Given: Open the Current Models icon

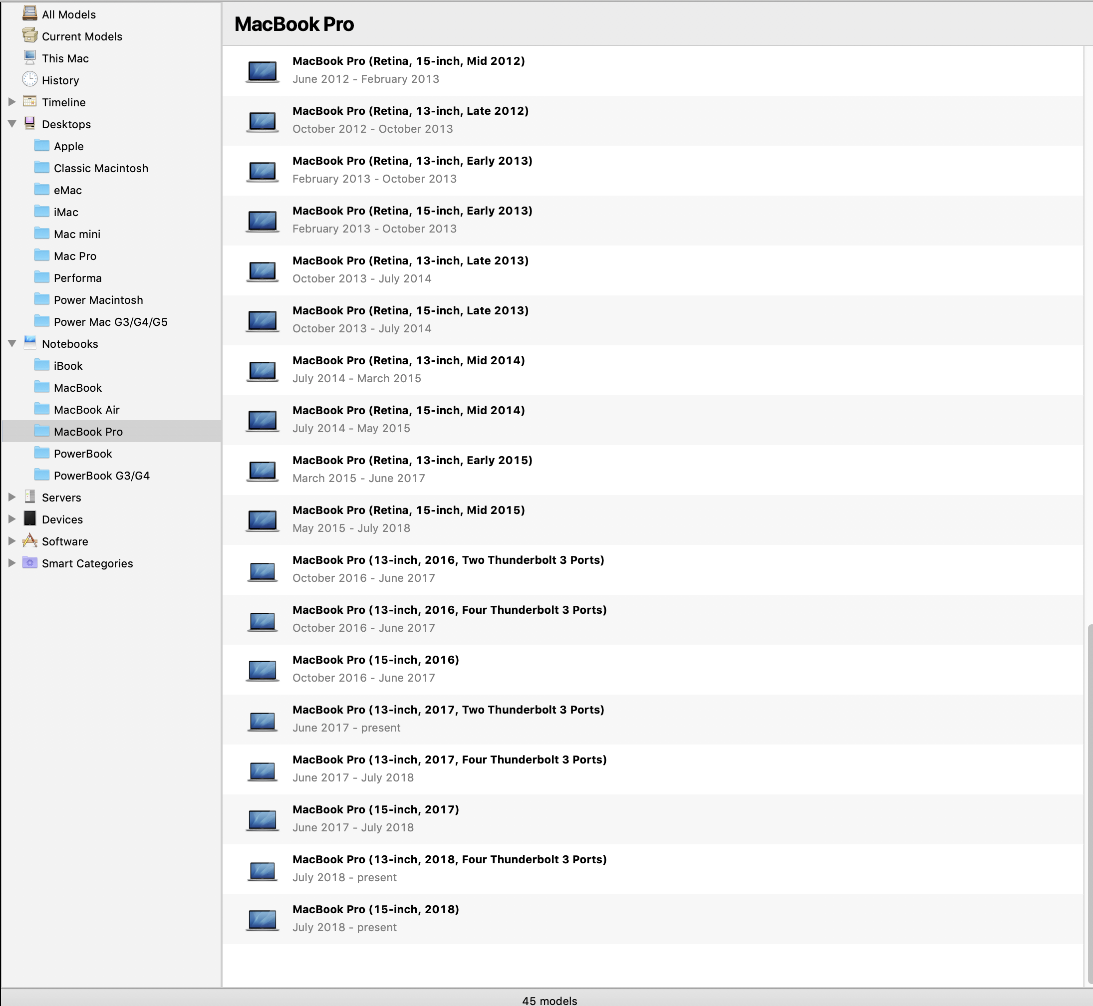Looking at the screenshot, I should tap(30, 35).
